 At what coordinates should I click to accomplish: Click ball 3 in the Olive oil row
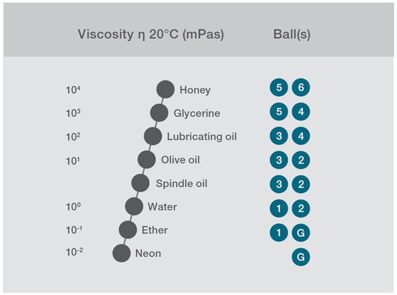[278, 160]
